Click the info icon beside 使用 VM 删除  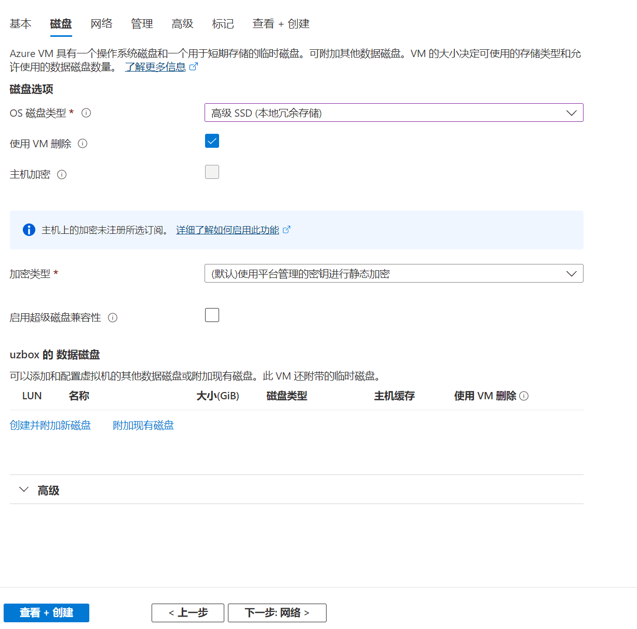tap(83, 144)
